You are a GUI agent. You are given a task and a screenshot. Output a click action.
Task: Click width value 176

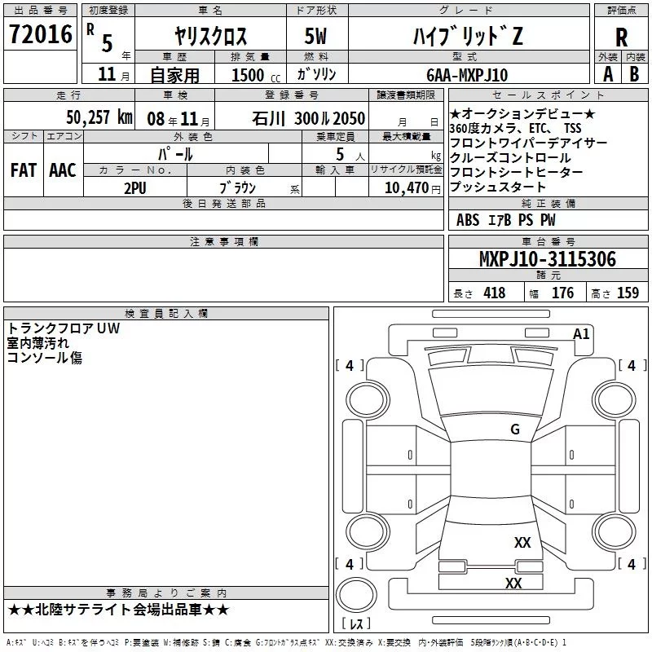point(562,293)
